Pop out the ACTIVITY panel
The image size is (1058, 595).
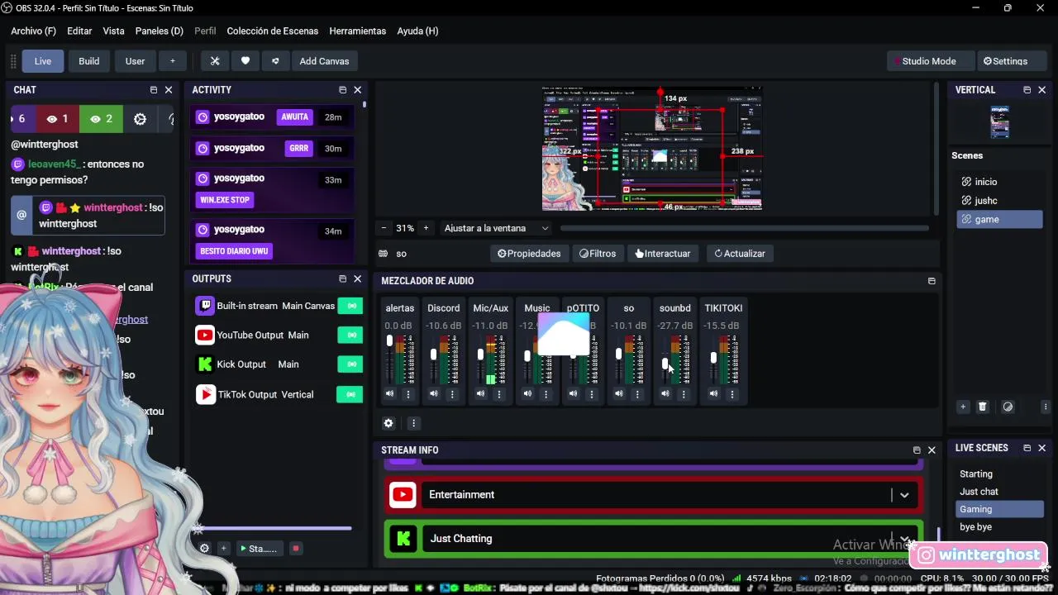[342, 90]
